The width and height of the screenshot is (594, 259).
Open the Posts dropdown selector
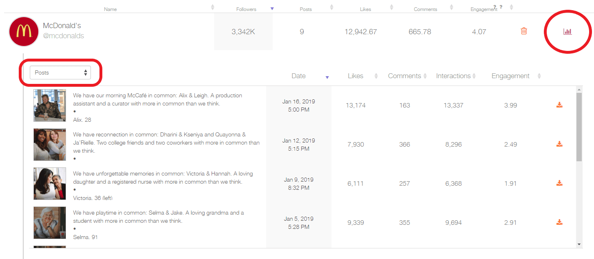pos(60,72)
